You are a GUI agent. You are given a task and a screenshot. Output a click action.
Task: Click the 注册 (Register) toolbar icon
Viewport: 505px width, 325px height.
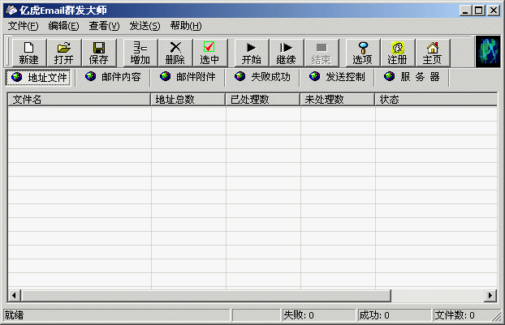398,53
